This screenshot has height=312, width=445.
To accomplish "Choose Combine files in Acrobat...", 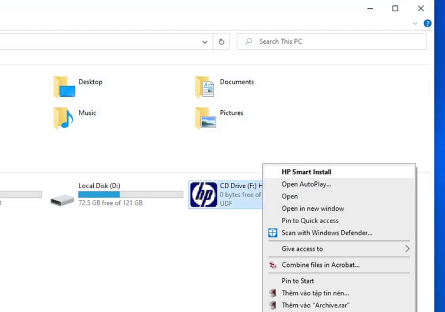I will (339, 265).
